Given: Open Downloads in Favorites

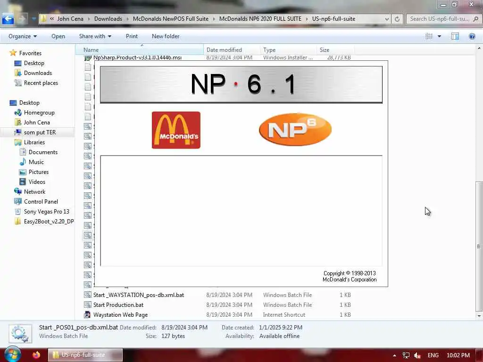Looking at the screenshot, I should (x=38, y=73).
